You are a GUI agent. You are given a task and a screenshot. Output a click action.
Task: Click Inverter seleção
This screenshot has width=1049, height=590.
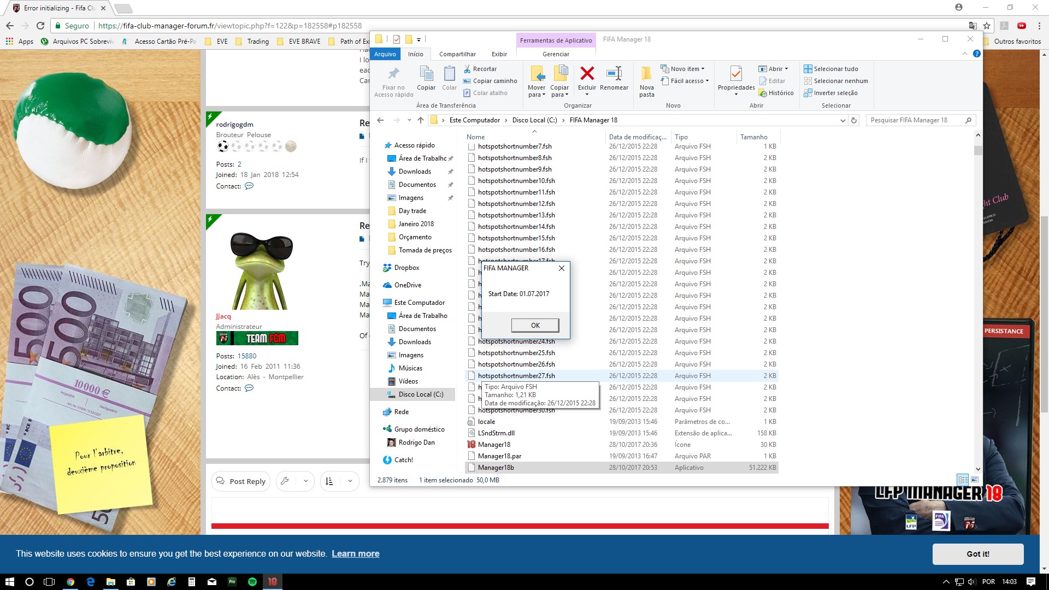pyautogui.click(x=830, y=93)
